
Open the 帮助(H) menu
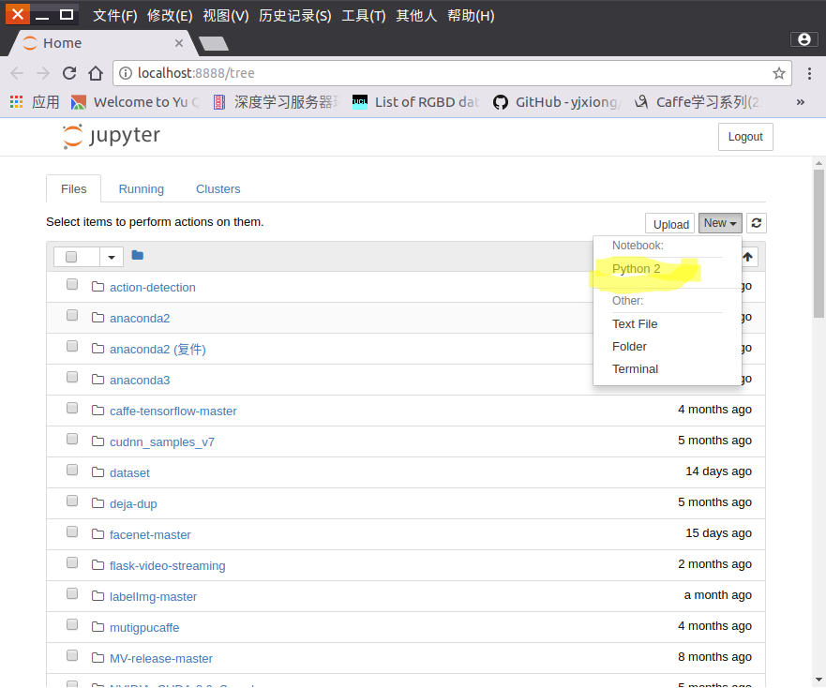point(471,15)
